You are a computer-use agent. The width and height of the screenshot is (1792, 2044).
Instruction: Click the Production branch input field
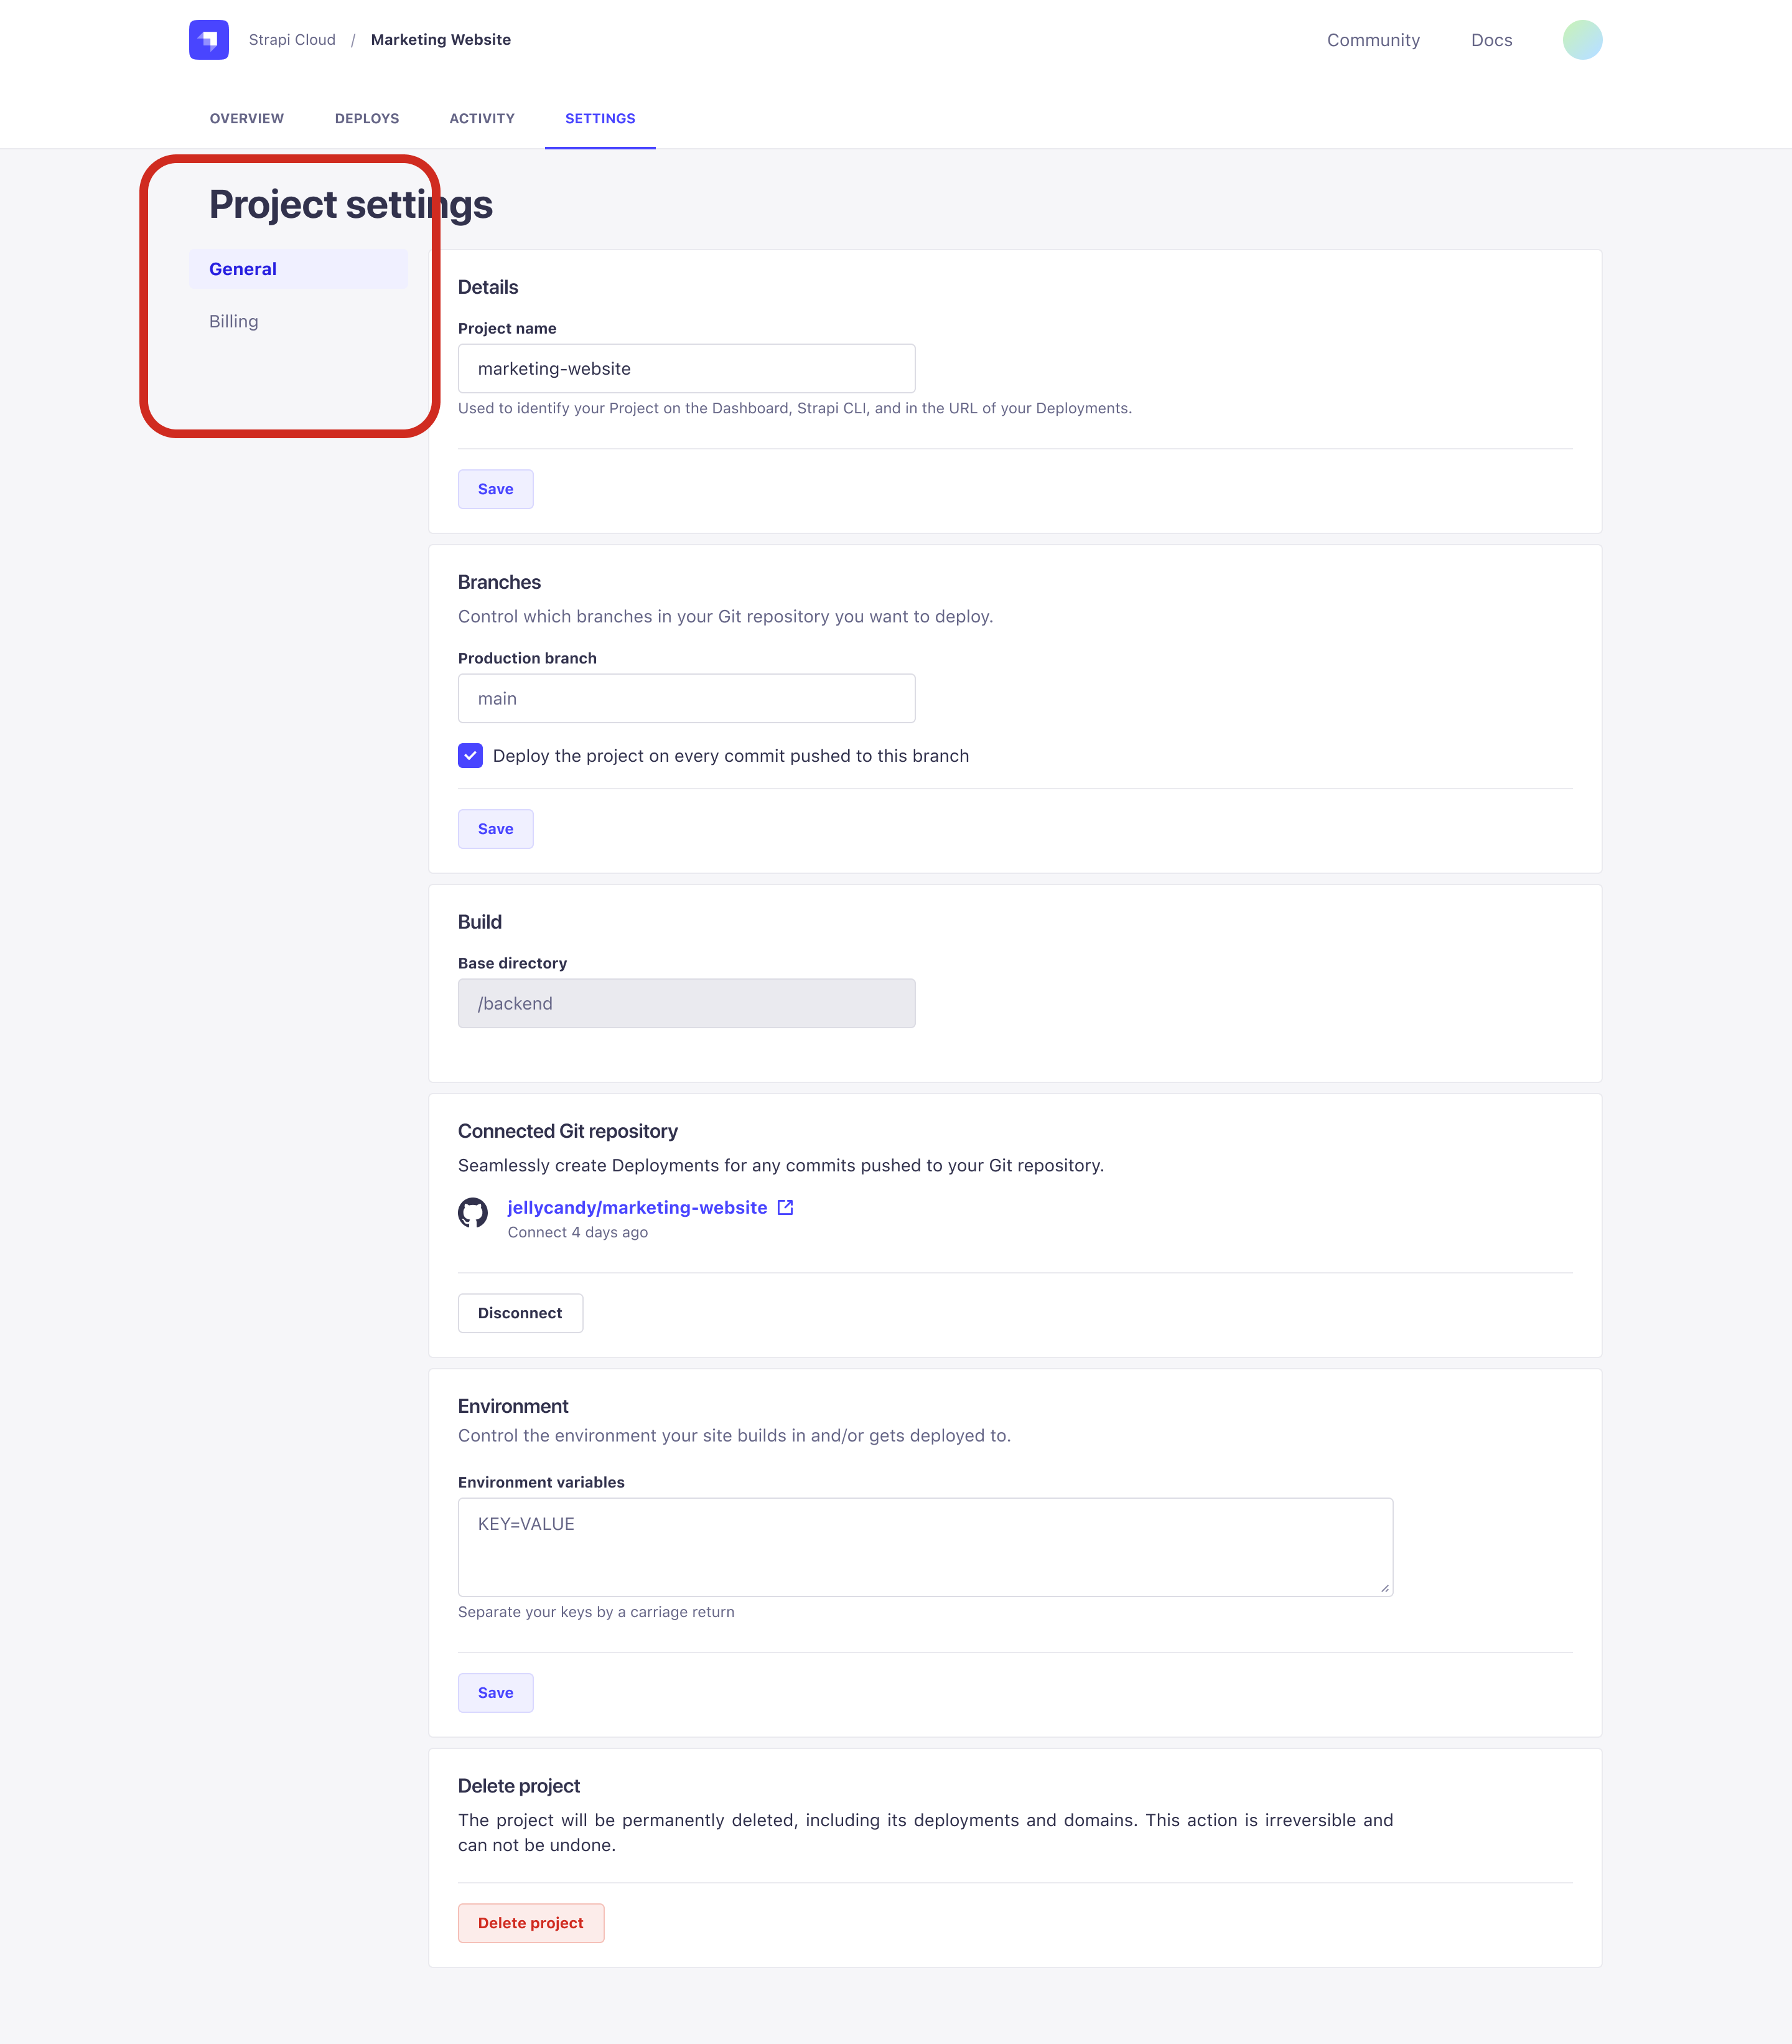(686, 697)
